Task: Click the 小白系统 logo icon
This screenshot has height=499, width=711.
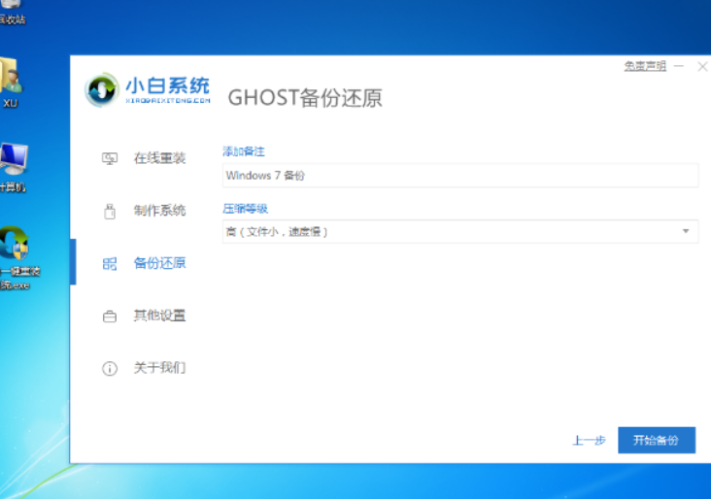Action: [101, 89]
